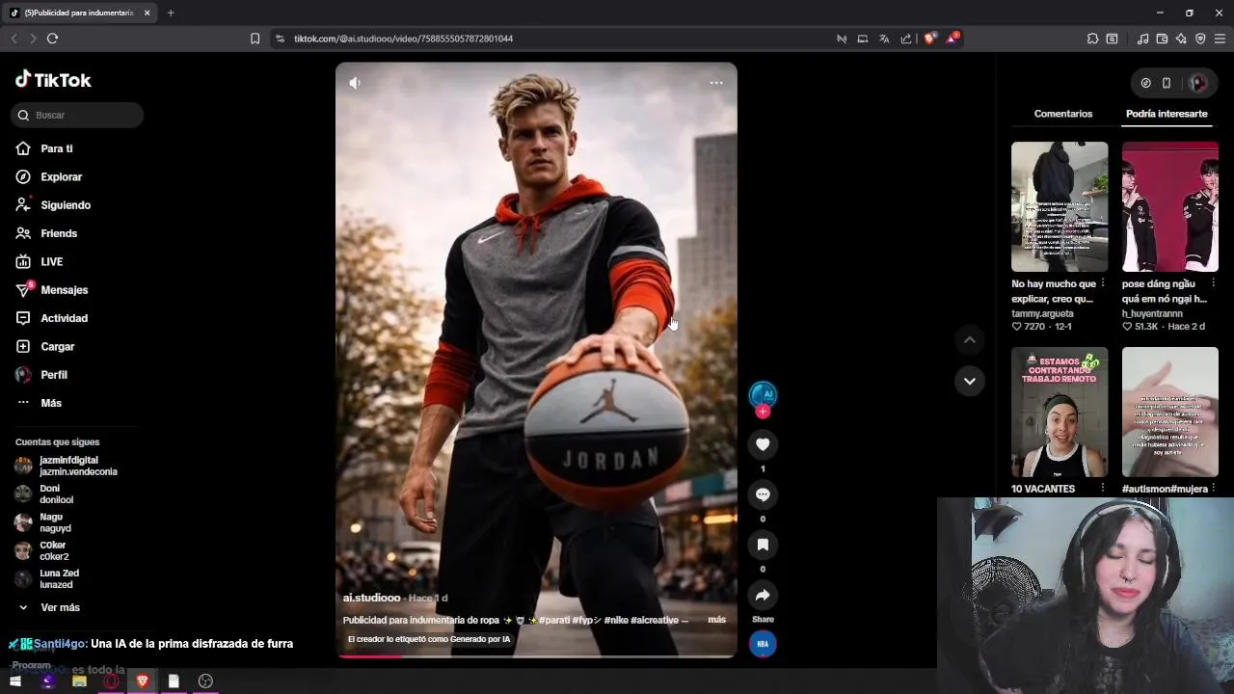Open the Brave Shields lion icon

(x=929, y=39)
